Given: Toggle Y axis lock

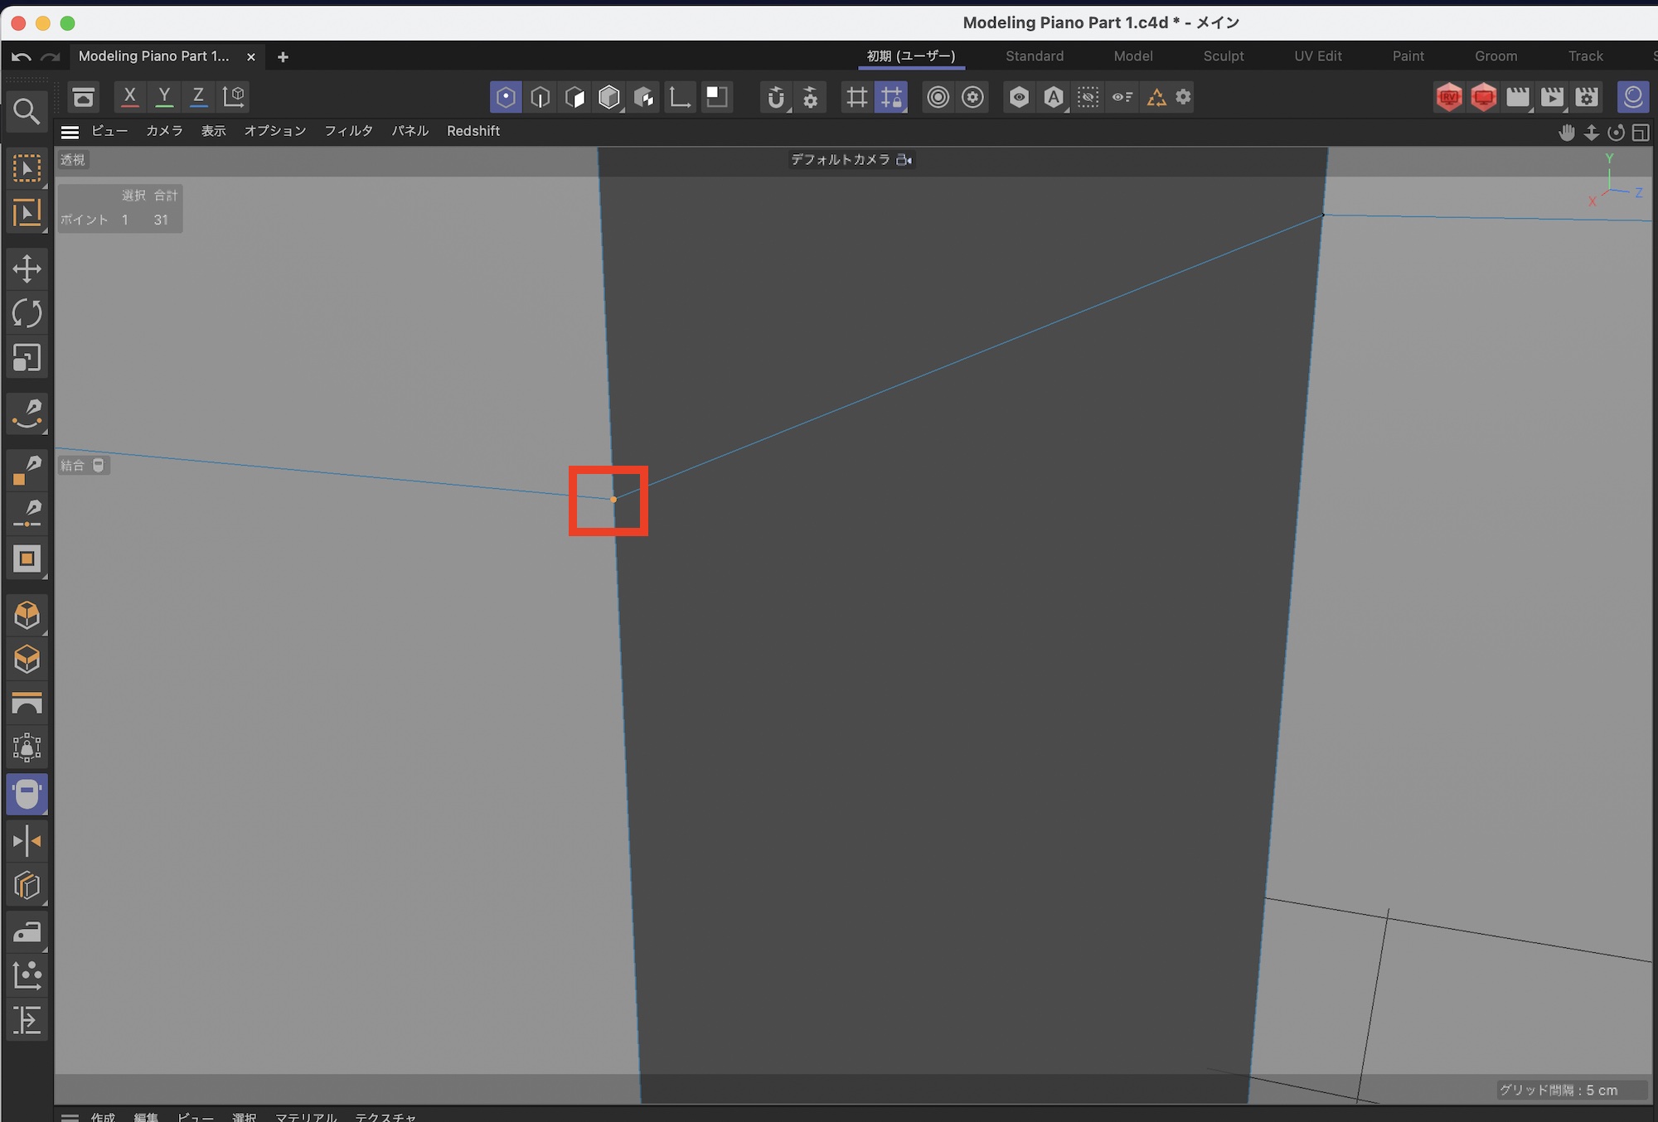Looking at the screenshot, I should tap(164, 96).
